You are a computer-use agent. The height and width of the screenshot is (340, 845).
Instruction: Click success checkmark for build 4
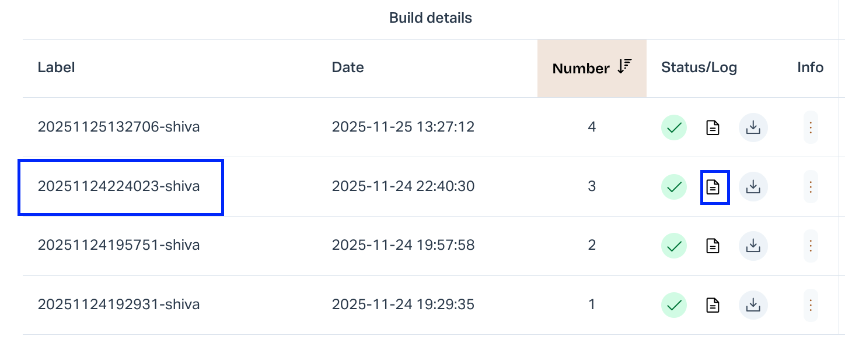[x=674, y=127]
